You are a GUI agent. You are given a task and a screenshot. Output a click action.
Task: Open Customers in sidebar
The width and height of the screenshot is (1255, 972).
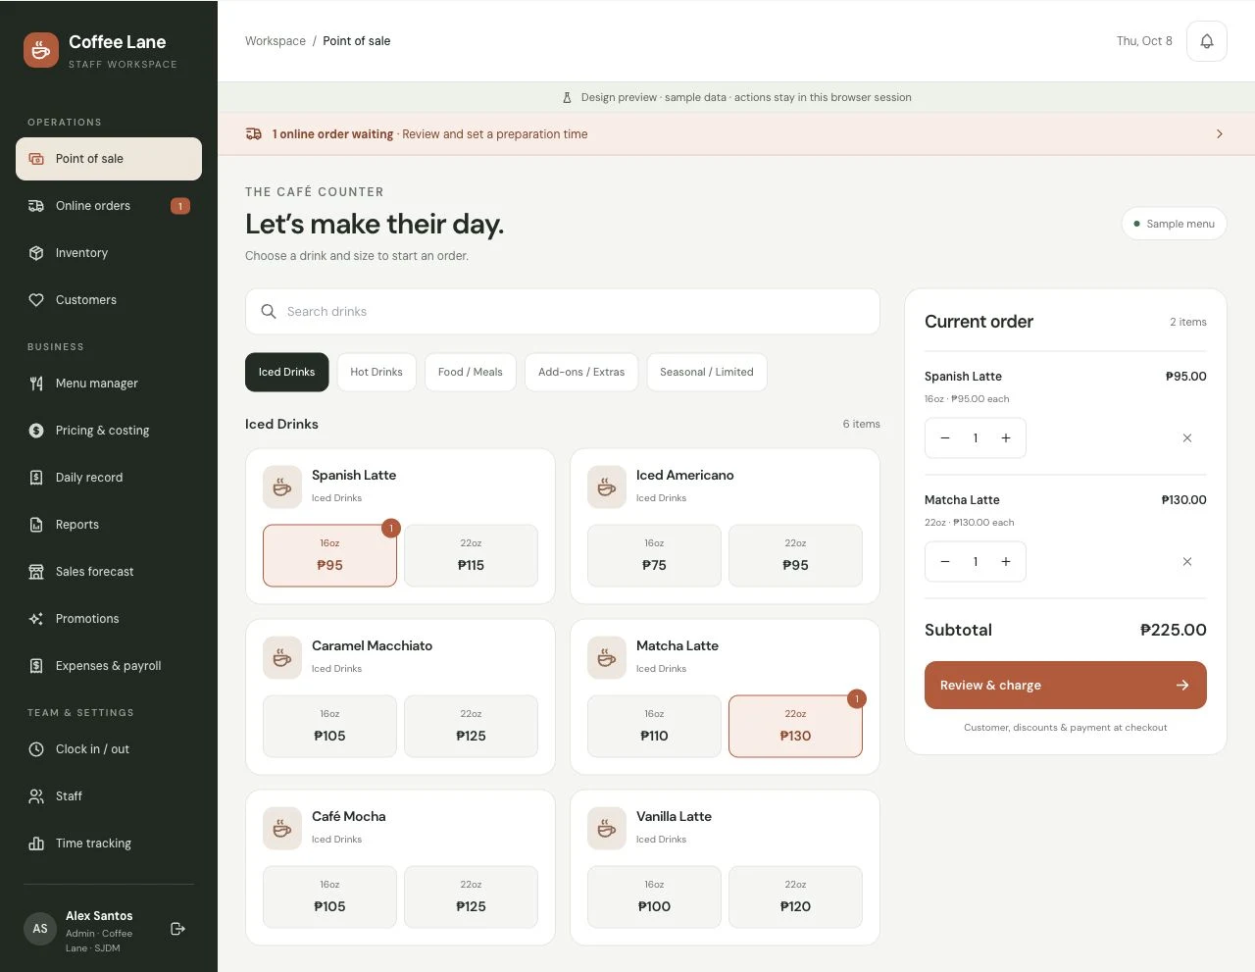coord(109,300)
